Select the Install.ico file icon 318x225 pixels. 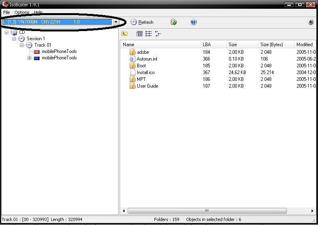(x=132, y=72)
